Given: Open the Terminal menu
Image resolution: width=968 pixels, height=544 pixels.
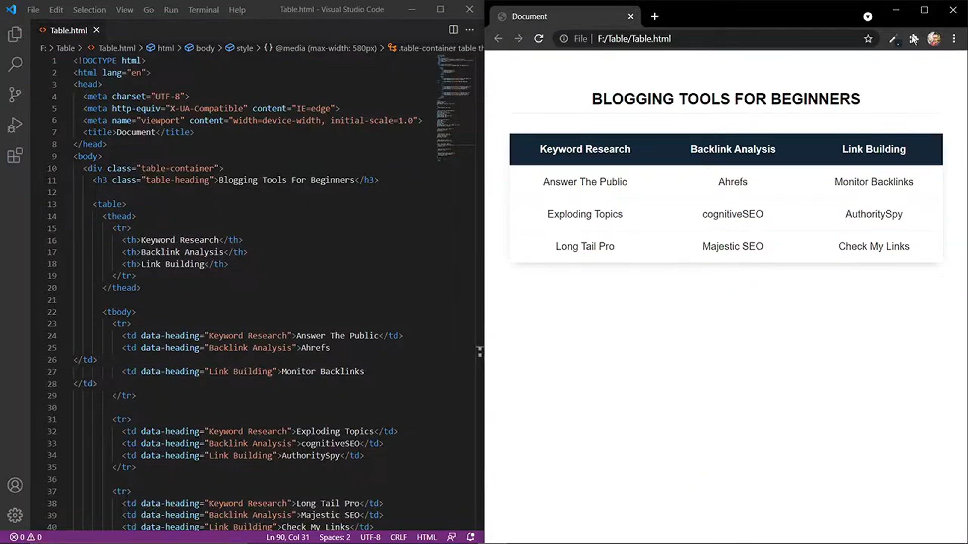Looking at the screenshot, I should tap(203, 10).
